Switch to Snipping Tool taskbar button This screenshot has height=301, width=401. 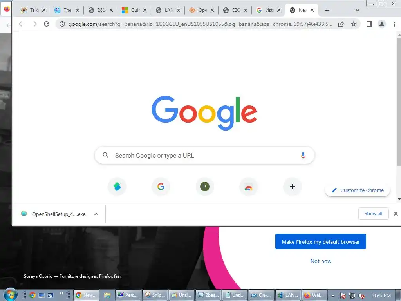[155, 295]
